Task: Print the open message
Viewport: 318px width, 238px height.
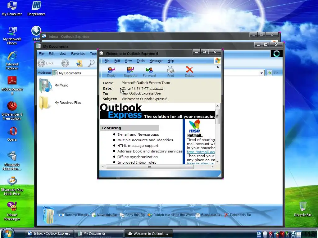Action: [x=170, y=72]
